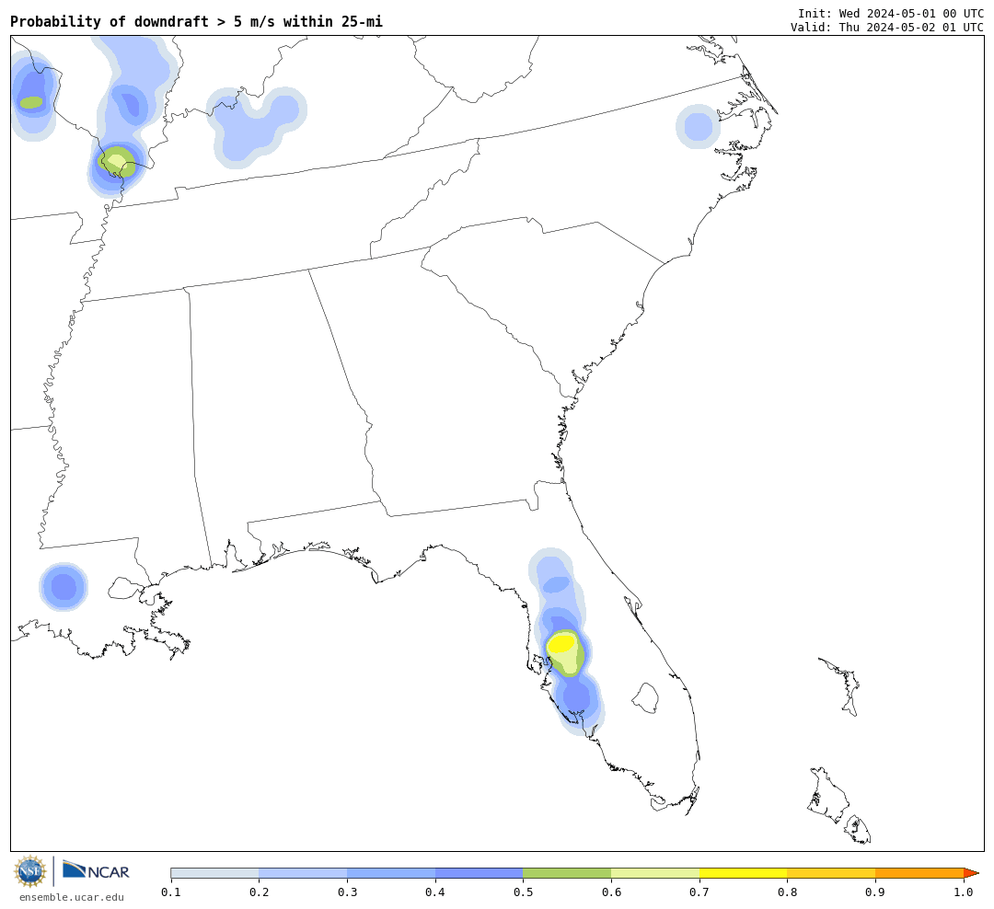This screenshot has height=909, width=994.
Task: Click the 0.9–1.0 orange colorbar segment
Action: (919, 873)
